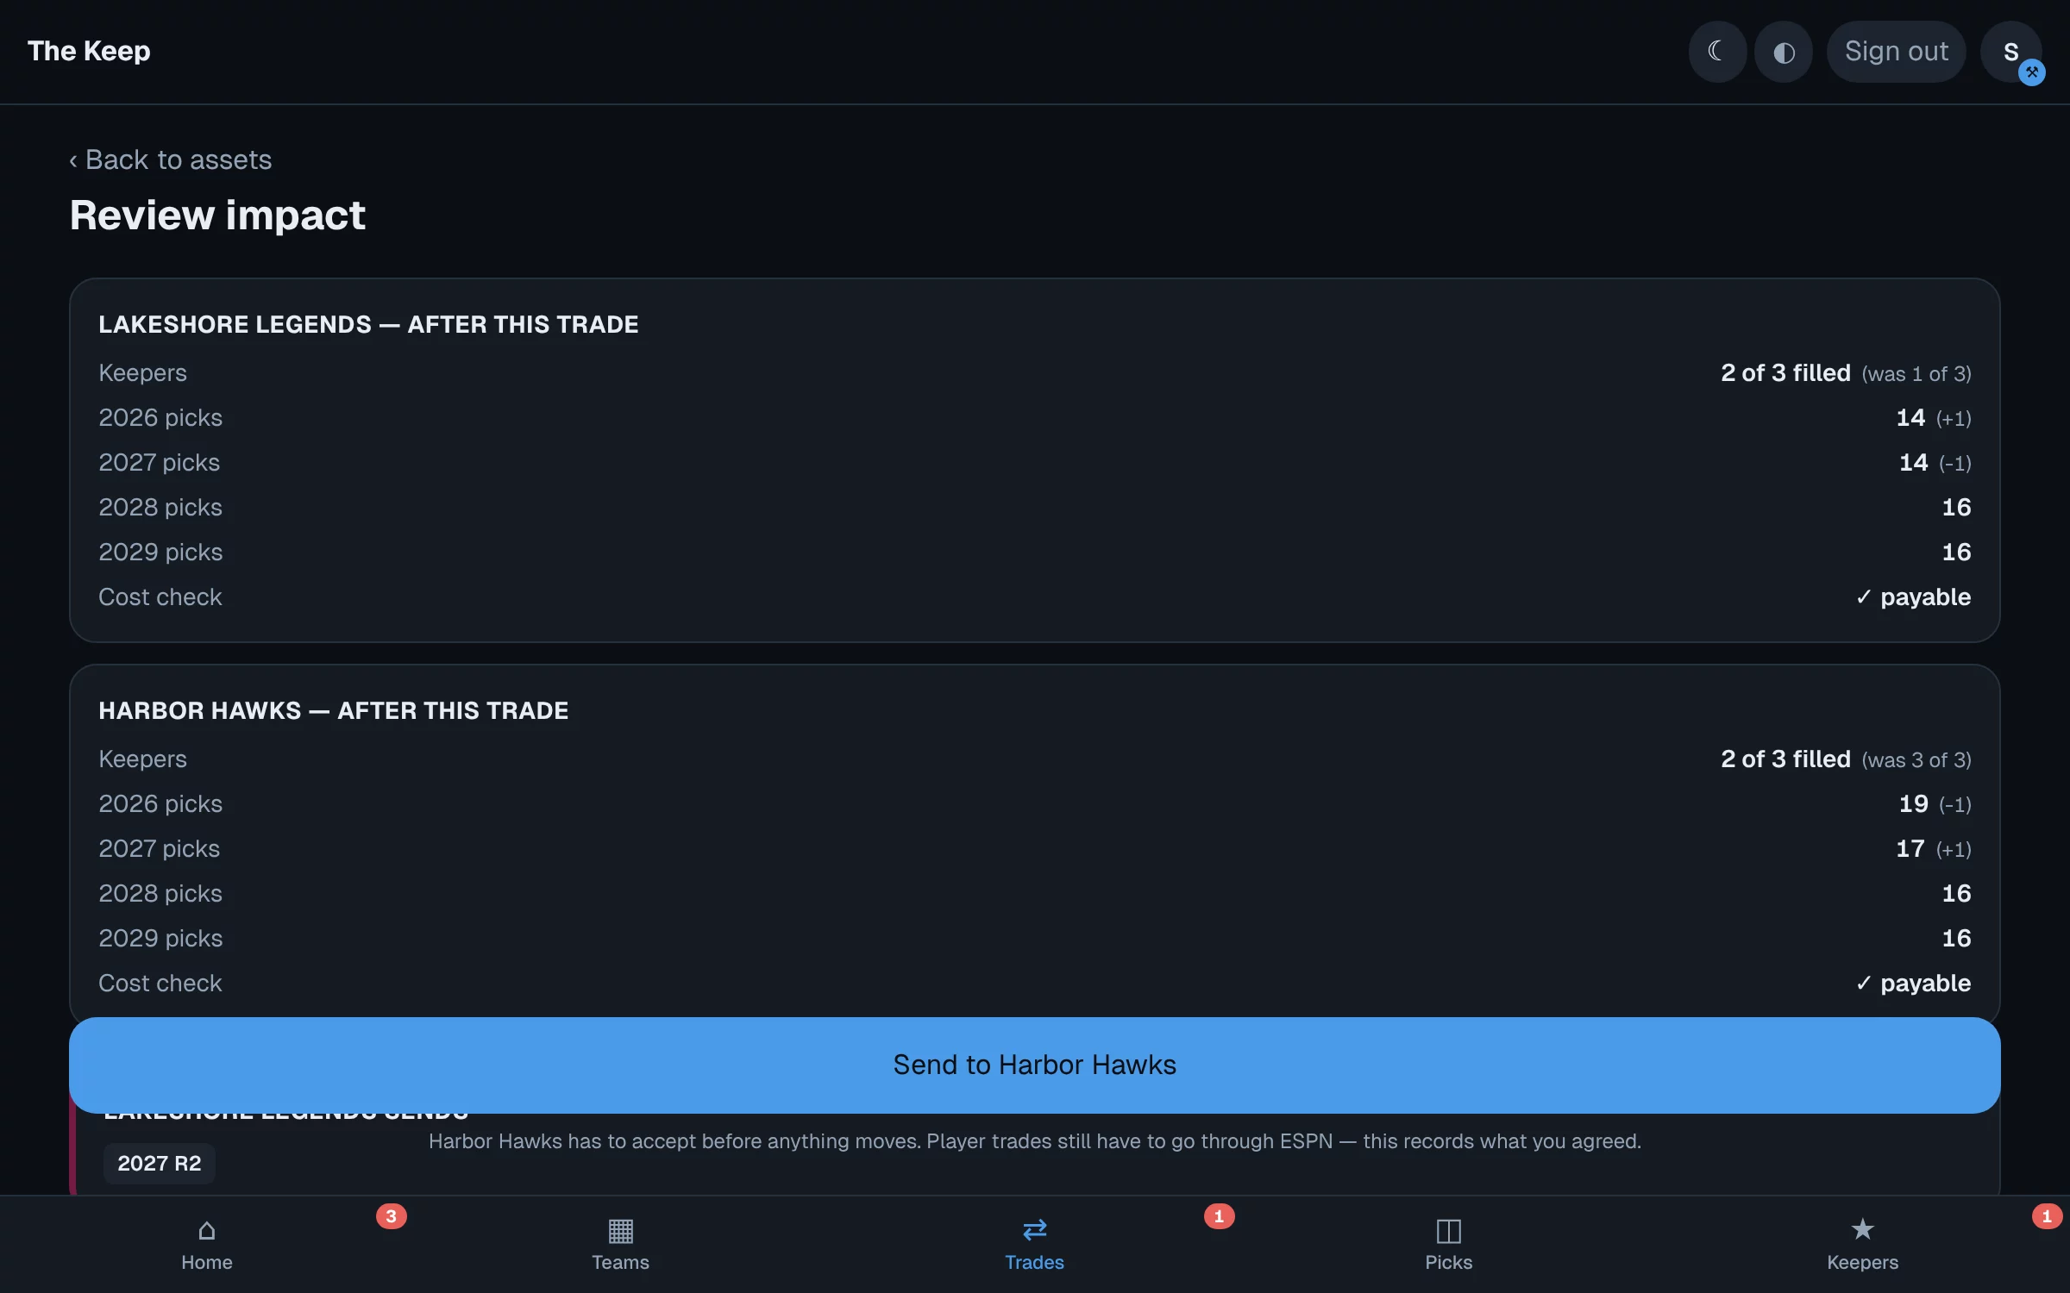Click the Sign out button
This screenshot has height=1293, width=2070.
(x=1896, y=52)
